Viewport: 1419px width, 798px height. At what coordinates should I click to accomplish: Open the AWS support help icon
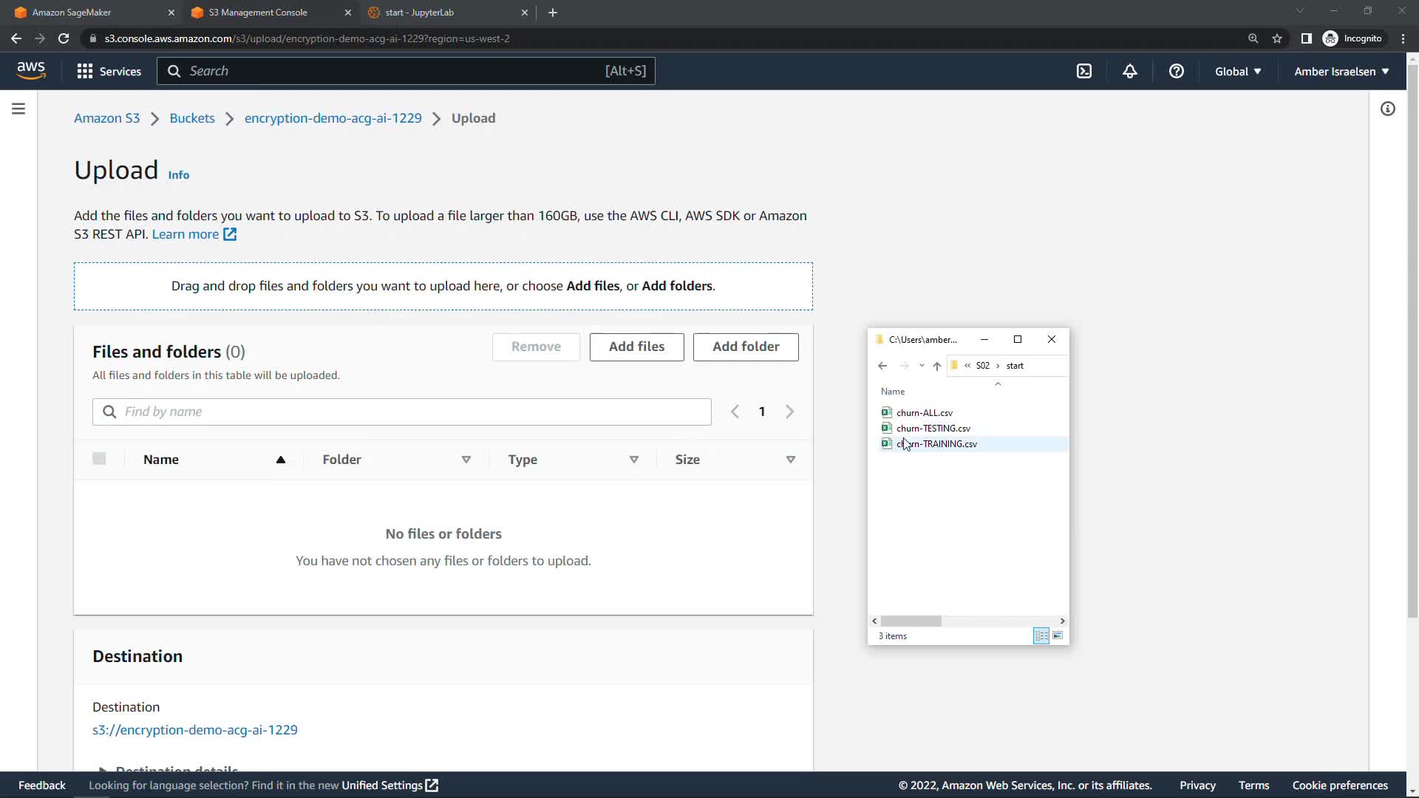[1176, 71]
